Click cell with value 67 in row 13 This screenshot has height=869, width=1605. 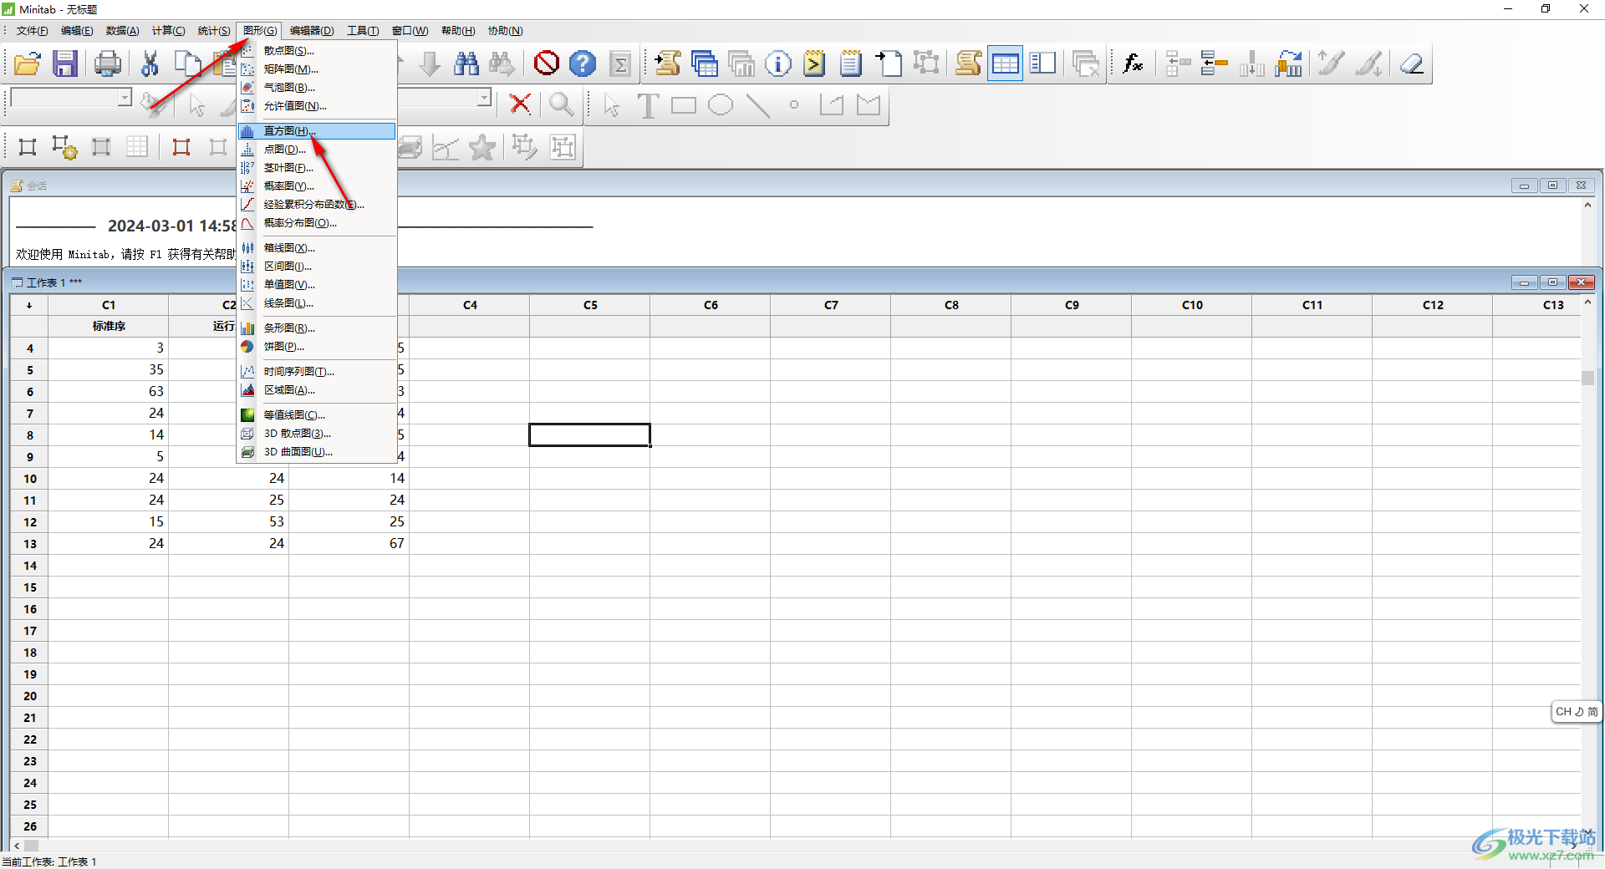[x=349, y=544]
